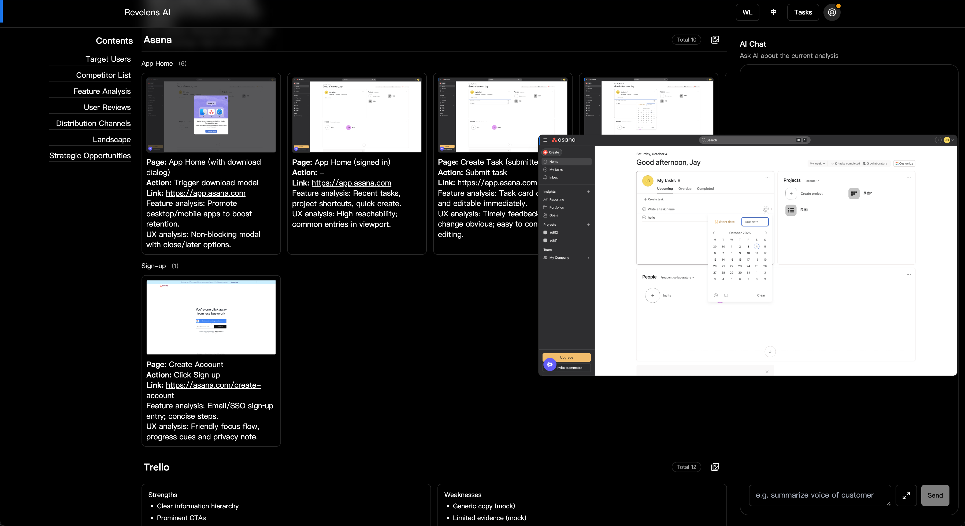Open the https://app.asana.com link

[x=351, y=183]
